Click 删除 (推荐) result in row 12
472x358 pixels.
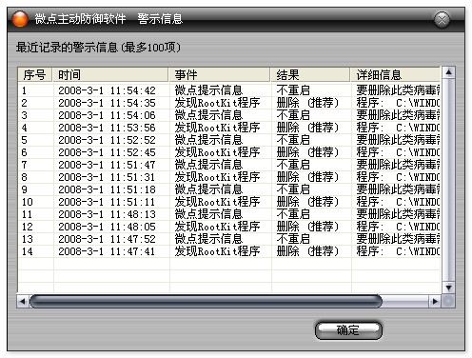[x=307, y=227]
